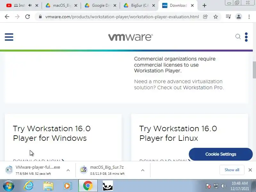Viewport: 256px width, 192px height.
Task: Click the Chrome taskbar icon
Action: click(88, 186)
